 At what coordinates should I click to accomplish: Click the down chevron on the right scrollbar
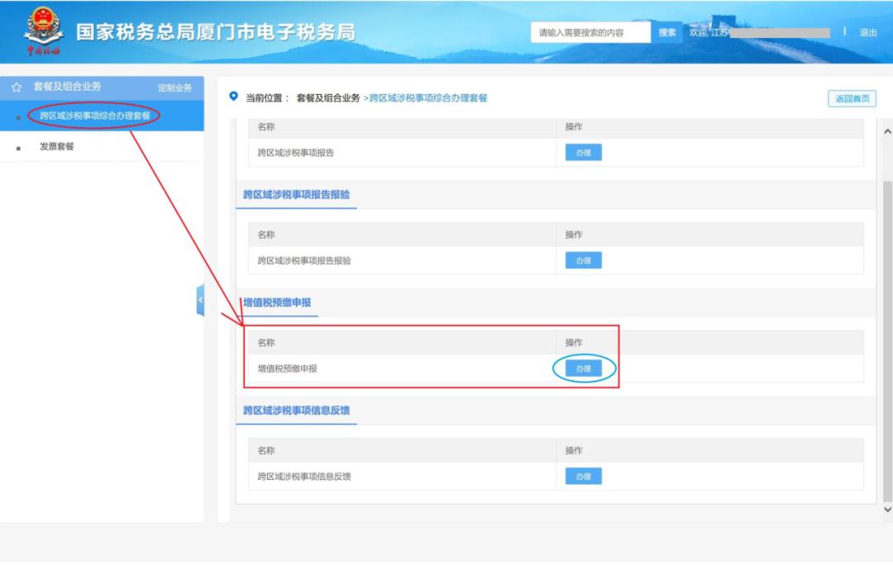[x=887, y=511]
